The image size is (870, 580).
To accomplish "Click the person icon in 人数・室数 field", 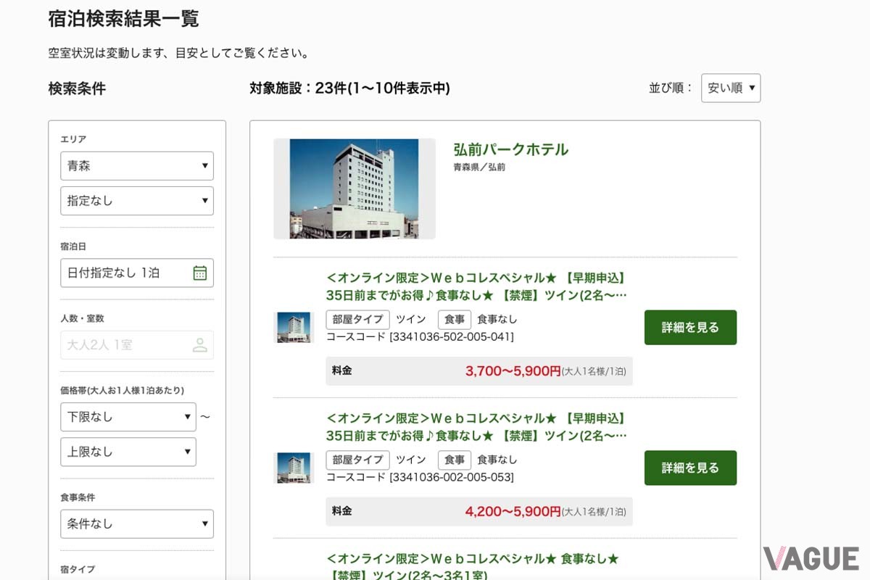I will tap(200, 345).
